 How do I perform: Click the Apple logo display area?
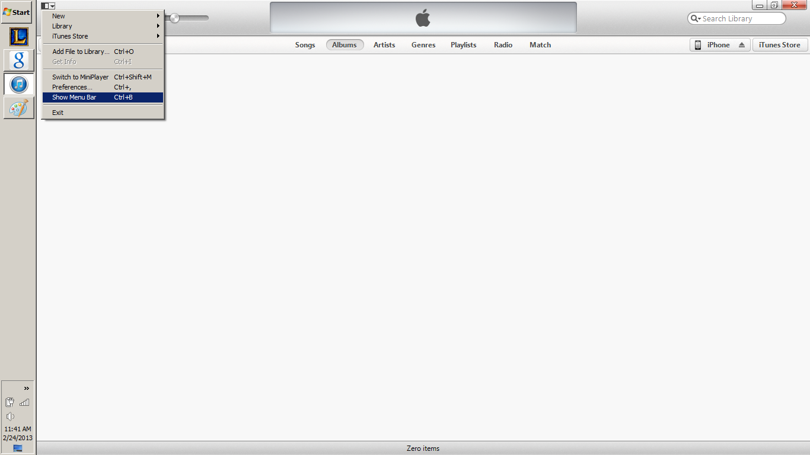pyautogui.click(x=423, y=18)
